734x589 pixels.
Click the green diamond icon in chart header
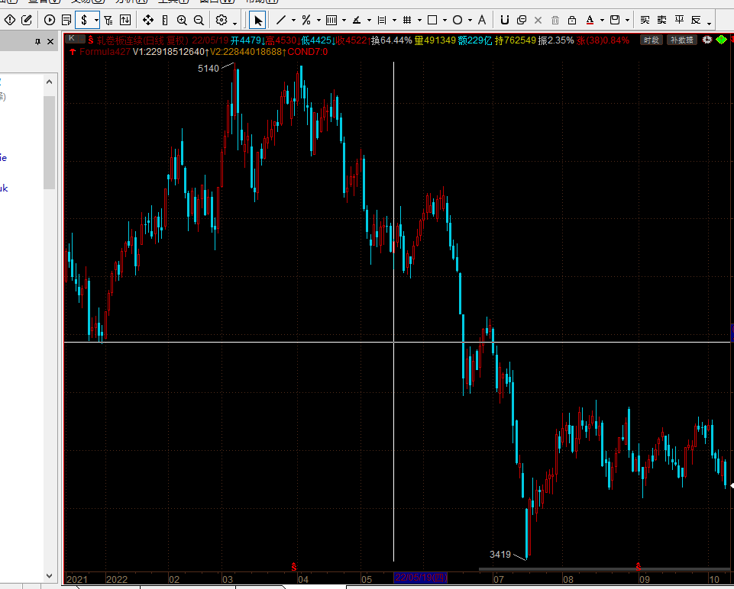[721, 40]
